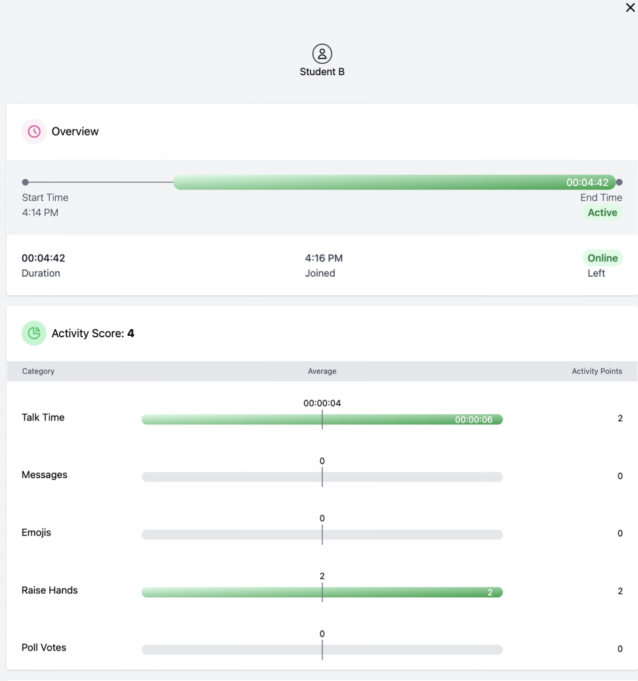Click the Online status badge
This screenshot has width=638, height=681.
coord(602,258)
